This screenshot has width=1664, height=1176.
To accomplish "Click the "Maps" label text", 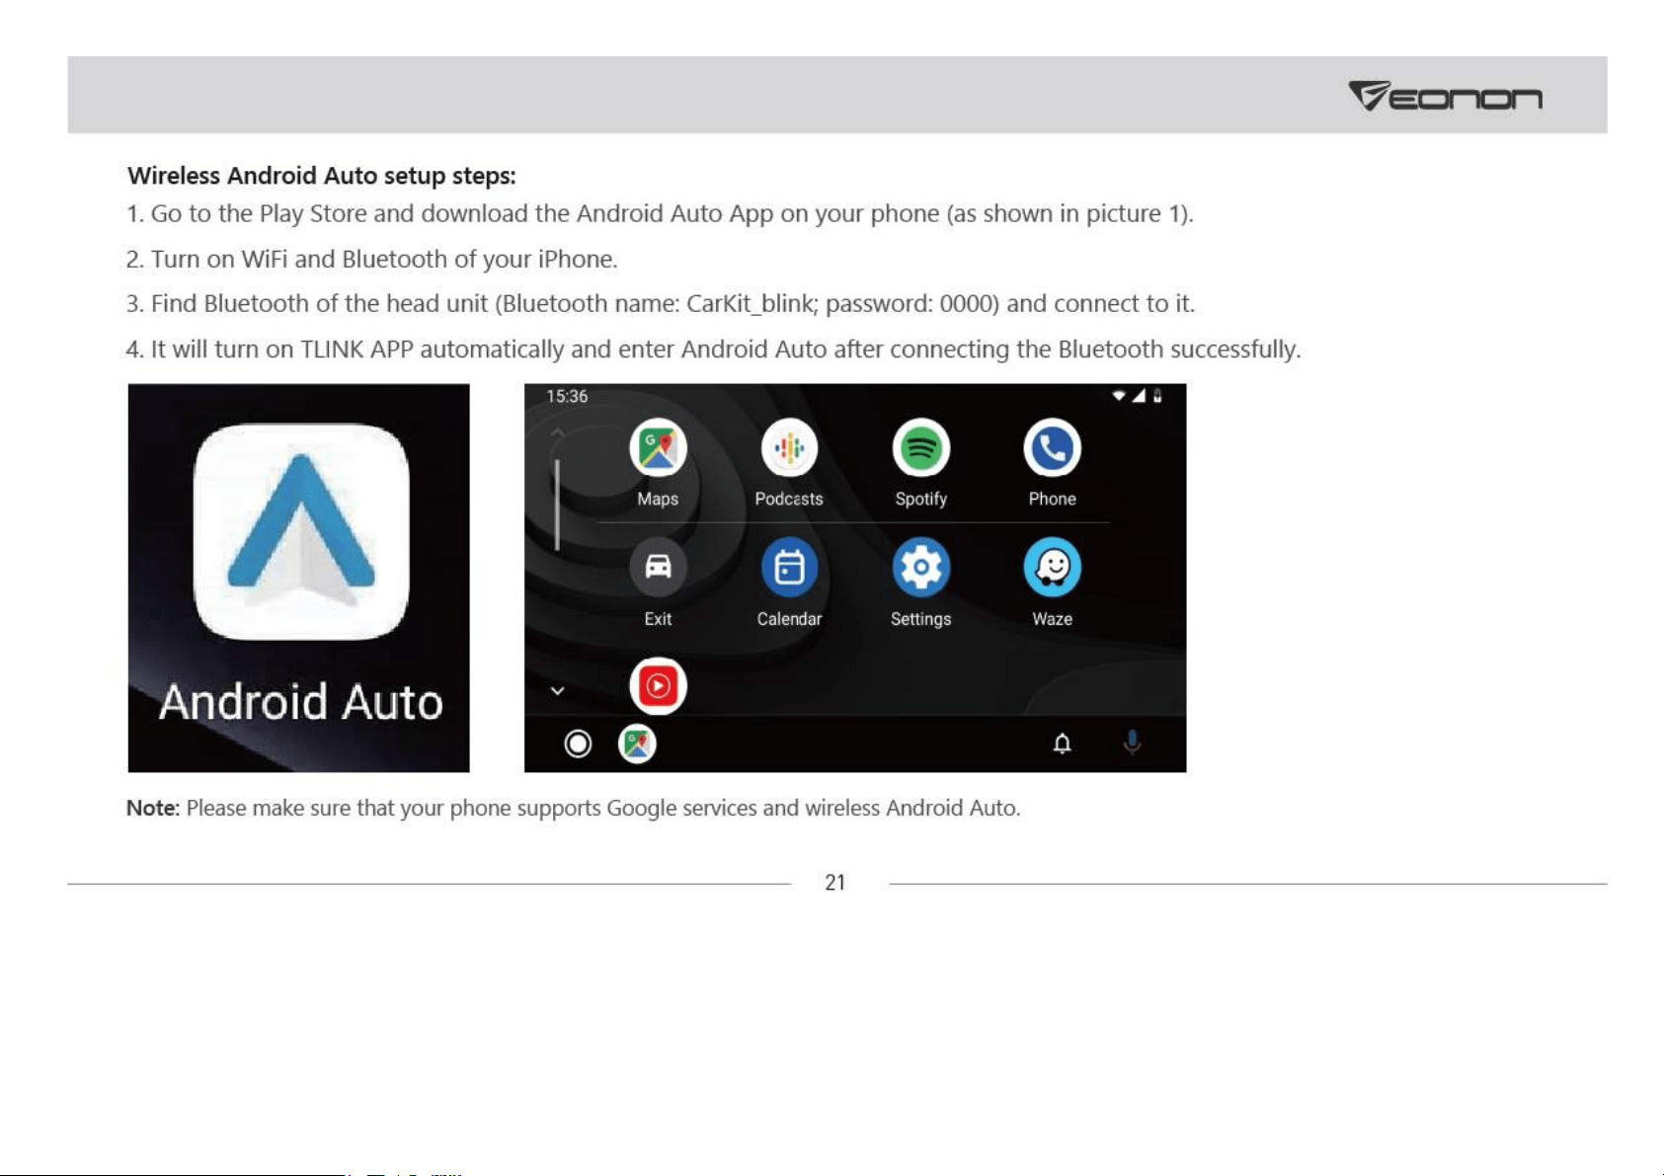I will coord(658,499).
